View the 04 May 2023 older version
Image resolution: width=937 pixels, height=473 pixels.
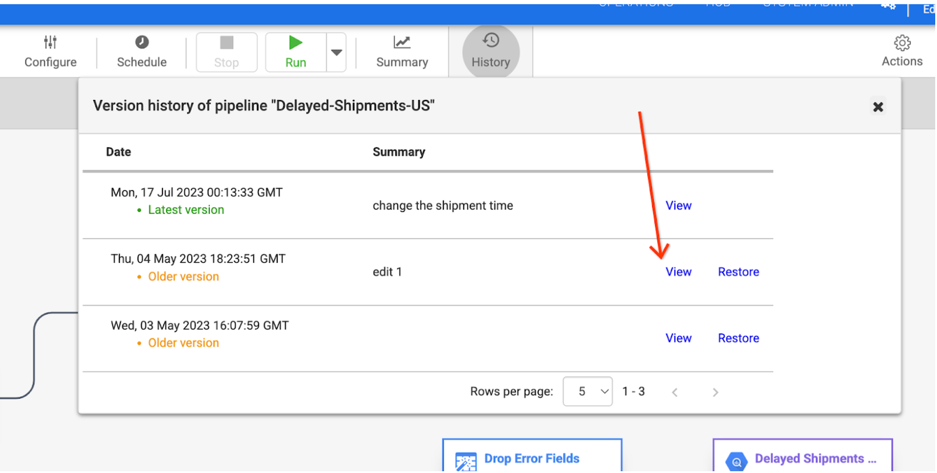[678, 271]
